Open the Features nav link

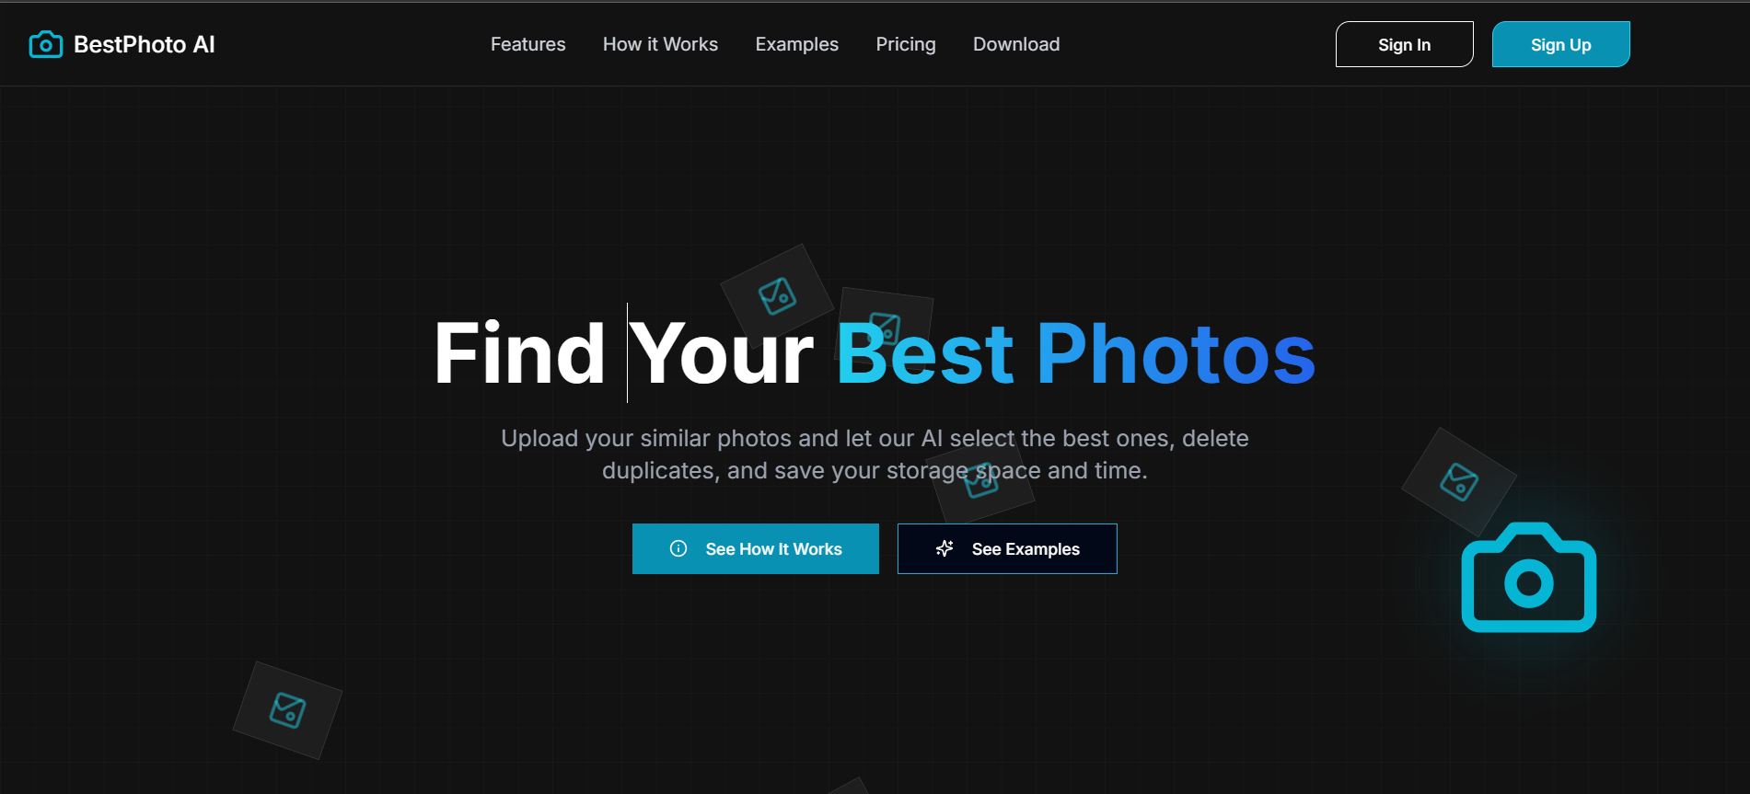pos(528,44)
